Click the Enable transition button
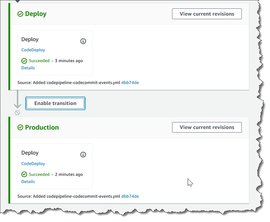The width and height of the screenshot is (270, 222). 55,104
